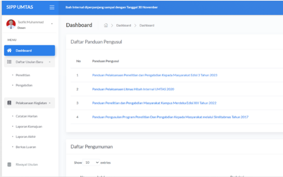This screenshot has width=283, height=177.
Task: Open Taofik Muhammad profile avatar
Action: 11,24
